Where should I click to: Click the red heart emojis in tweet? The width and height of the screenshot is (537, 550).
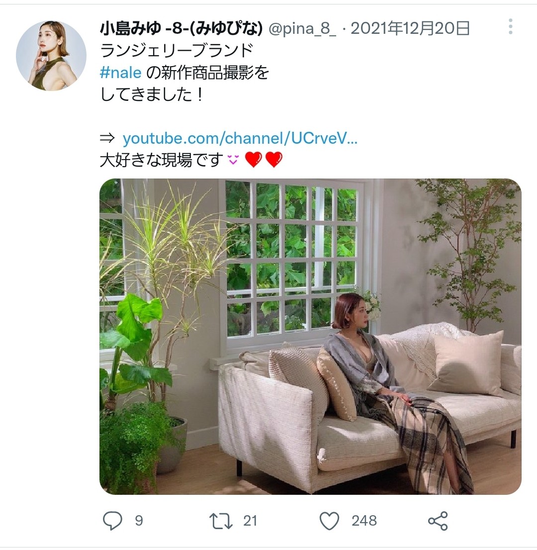pos(264,160)
